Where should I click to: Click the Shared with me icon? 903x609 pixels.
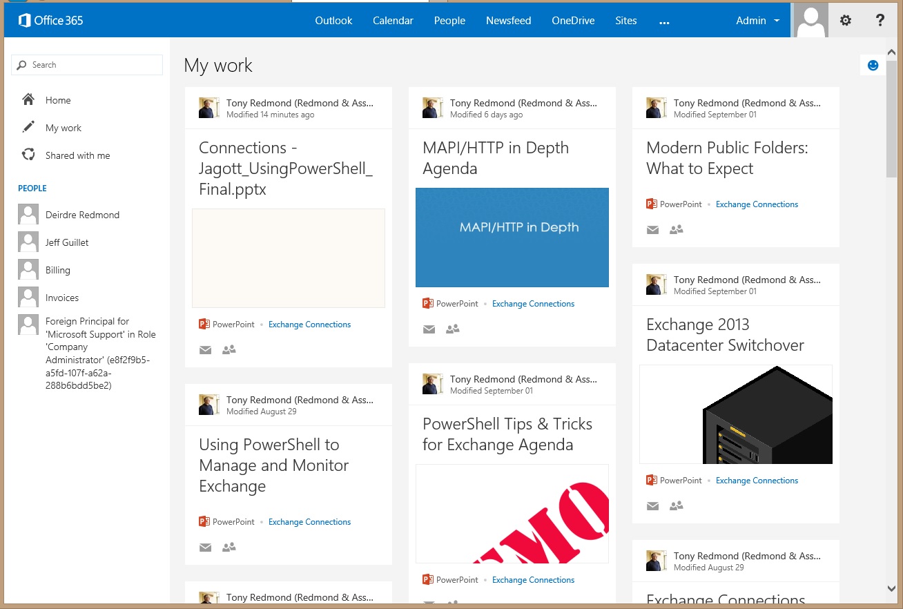click(28, 155)
